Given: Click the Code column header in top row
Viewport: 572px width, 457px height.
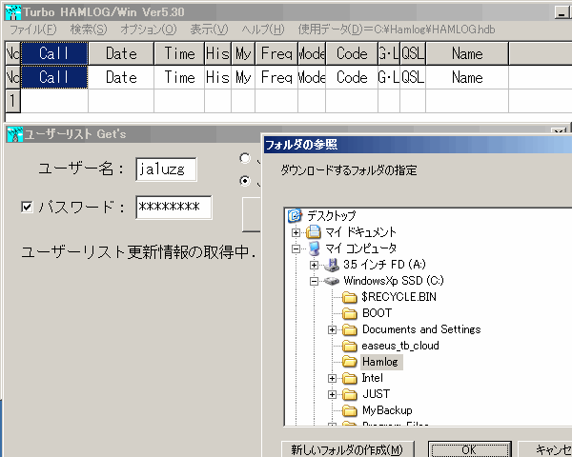Looking at the screenshot, I should pyautogui.click(x=352, y=53).
